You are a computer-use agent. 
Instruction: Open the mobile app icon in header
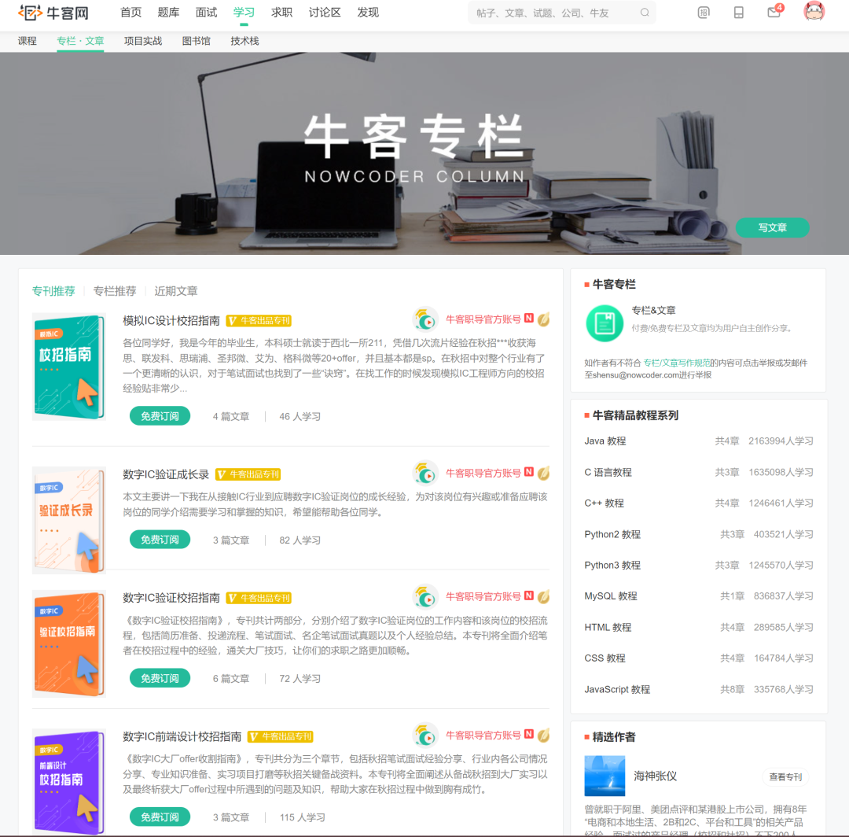(738, 13)
